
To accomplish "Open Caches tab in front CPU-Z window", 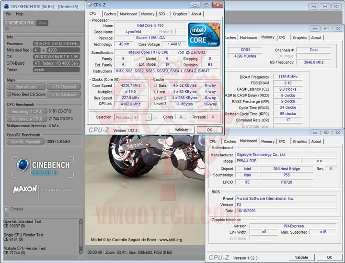I will pos(110,14).
